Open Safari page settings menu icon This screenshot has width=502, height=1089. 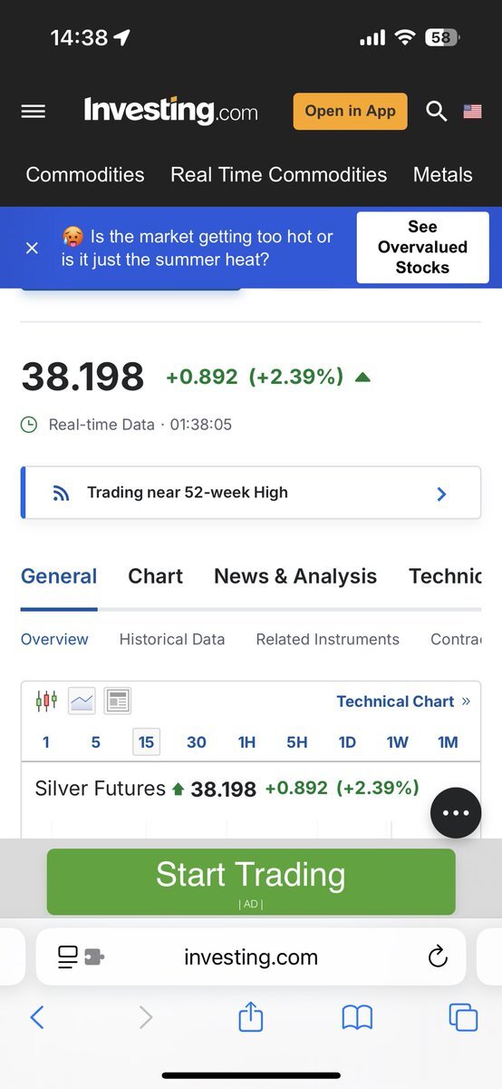pos(80,957)
